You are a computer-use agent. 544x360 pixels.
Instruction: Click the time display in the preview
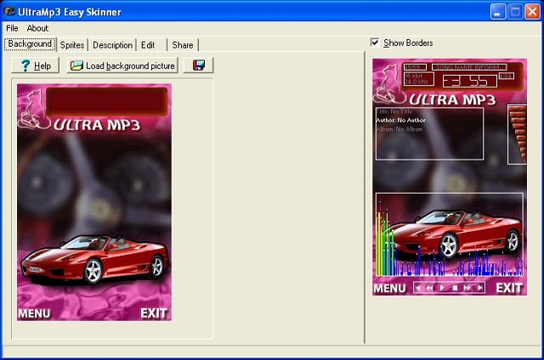pos(470,81)
